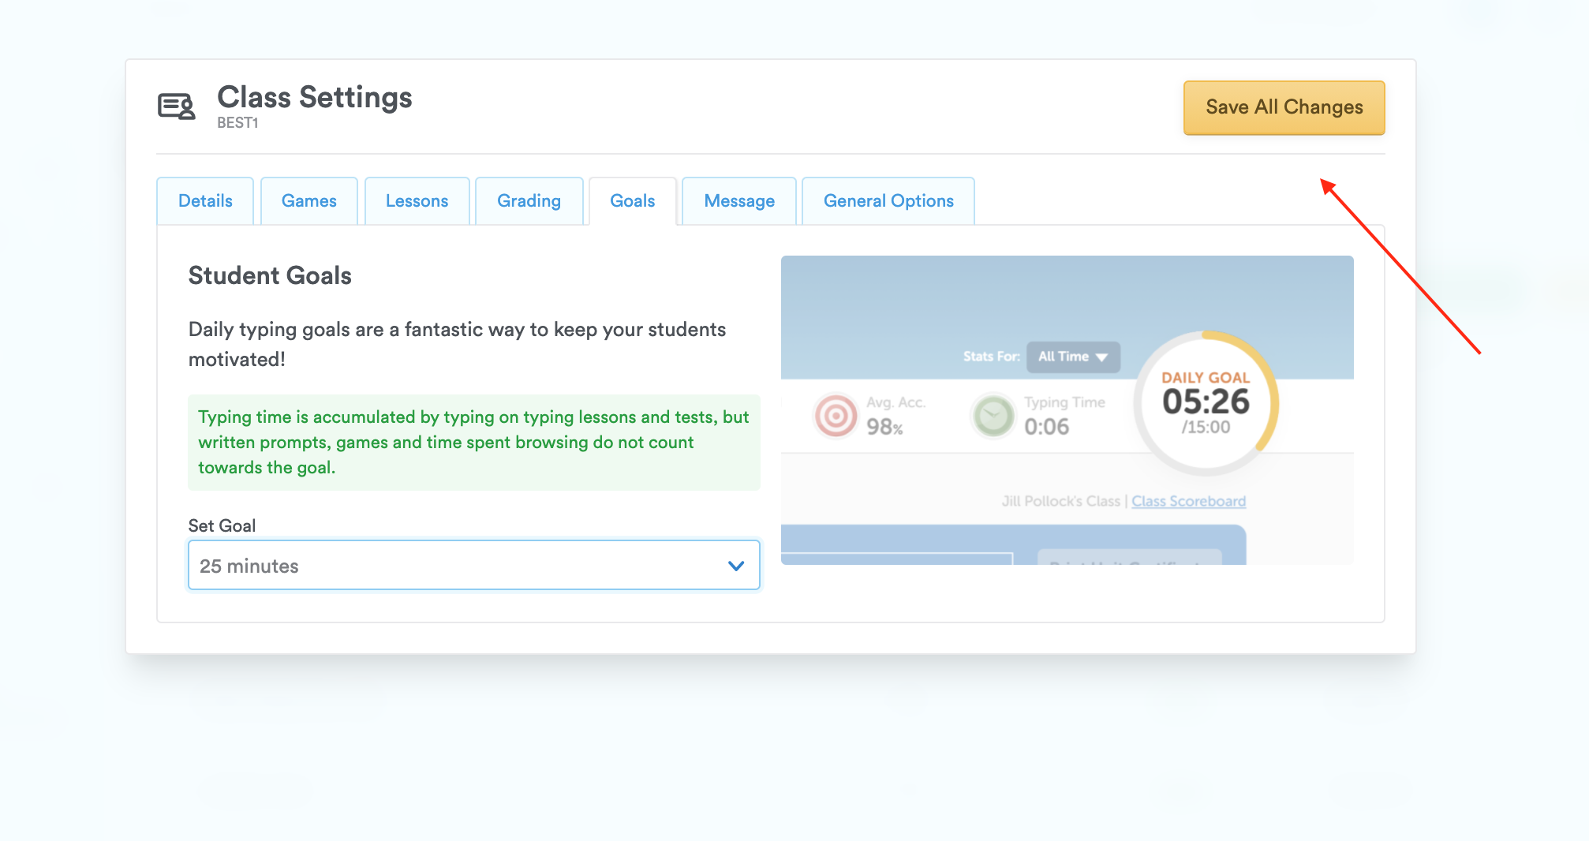Click the chevron on the "25 minutes" selector

(x=735, y=565)
